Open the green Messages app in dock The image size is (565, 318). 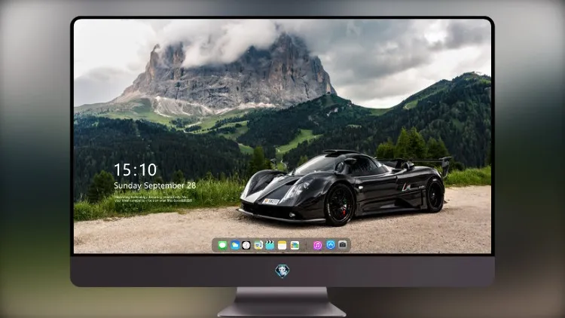click(222, 245)
